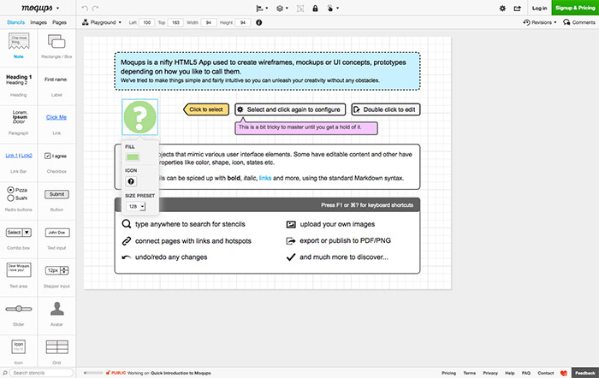Switch to the Pages tab
This screenshot has width=599, height=378.
point(59,22)
